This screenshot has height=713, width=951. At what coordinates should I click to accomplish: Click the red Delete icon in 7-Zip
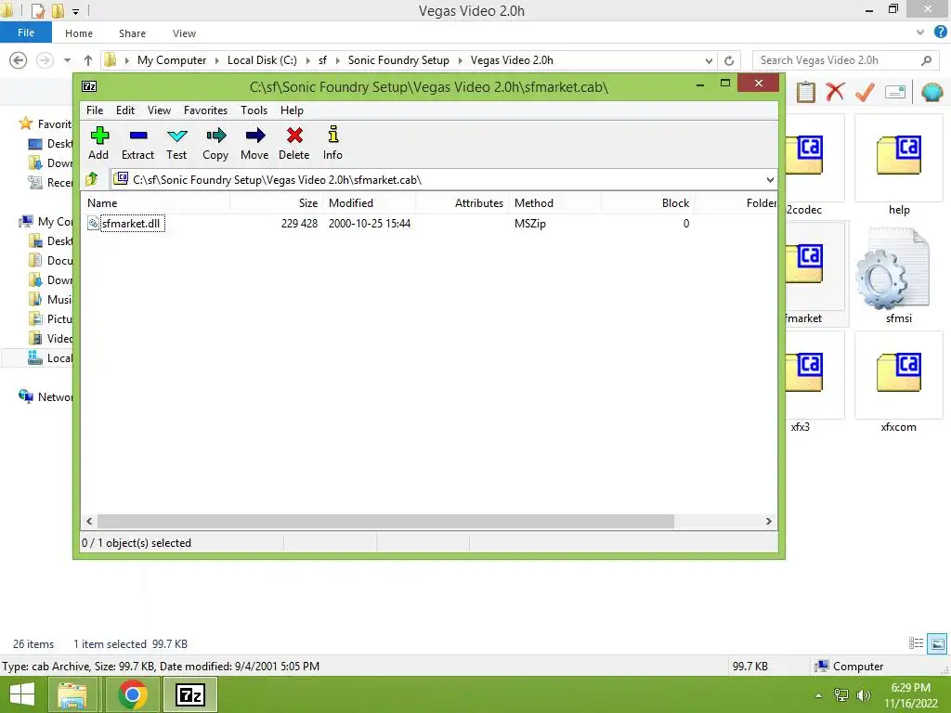click(294, 143)
